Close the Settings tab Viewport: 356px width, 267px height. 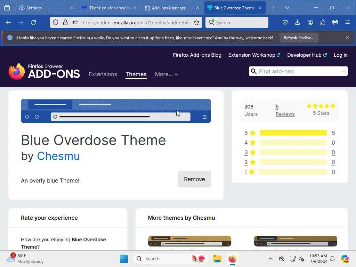pos(72,8)
